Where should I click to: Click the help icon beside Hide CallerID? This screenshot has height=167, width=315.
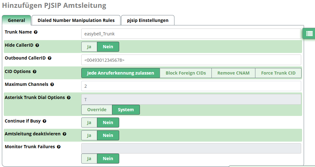[x=37, y=45]
